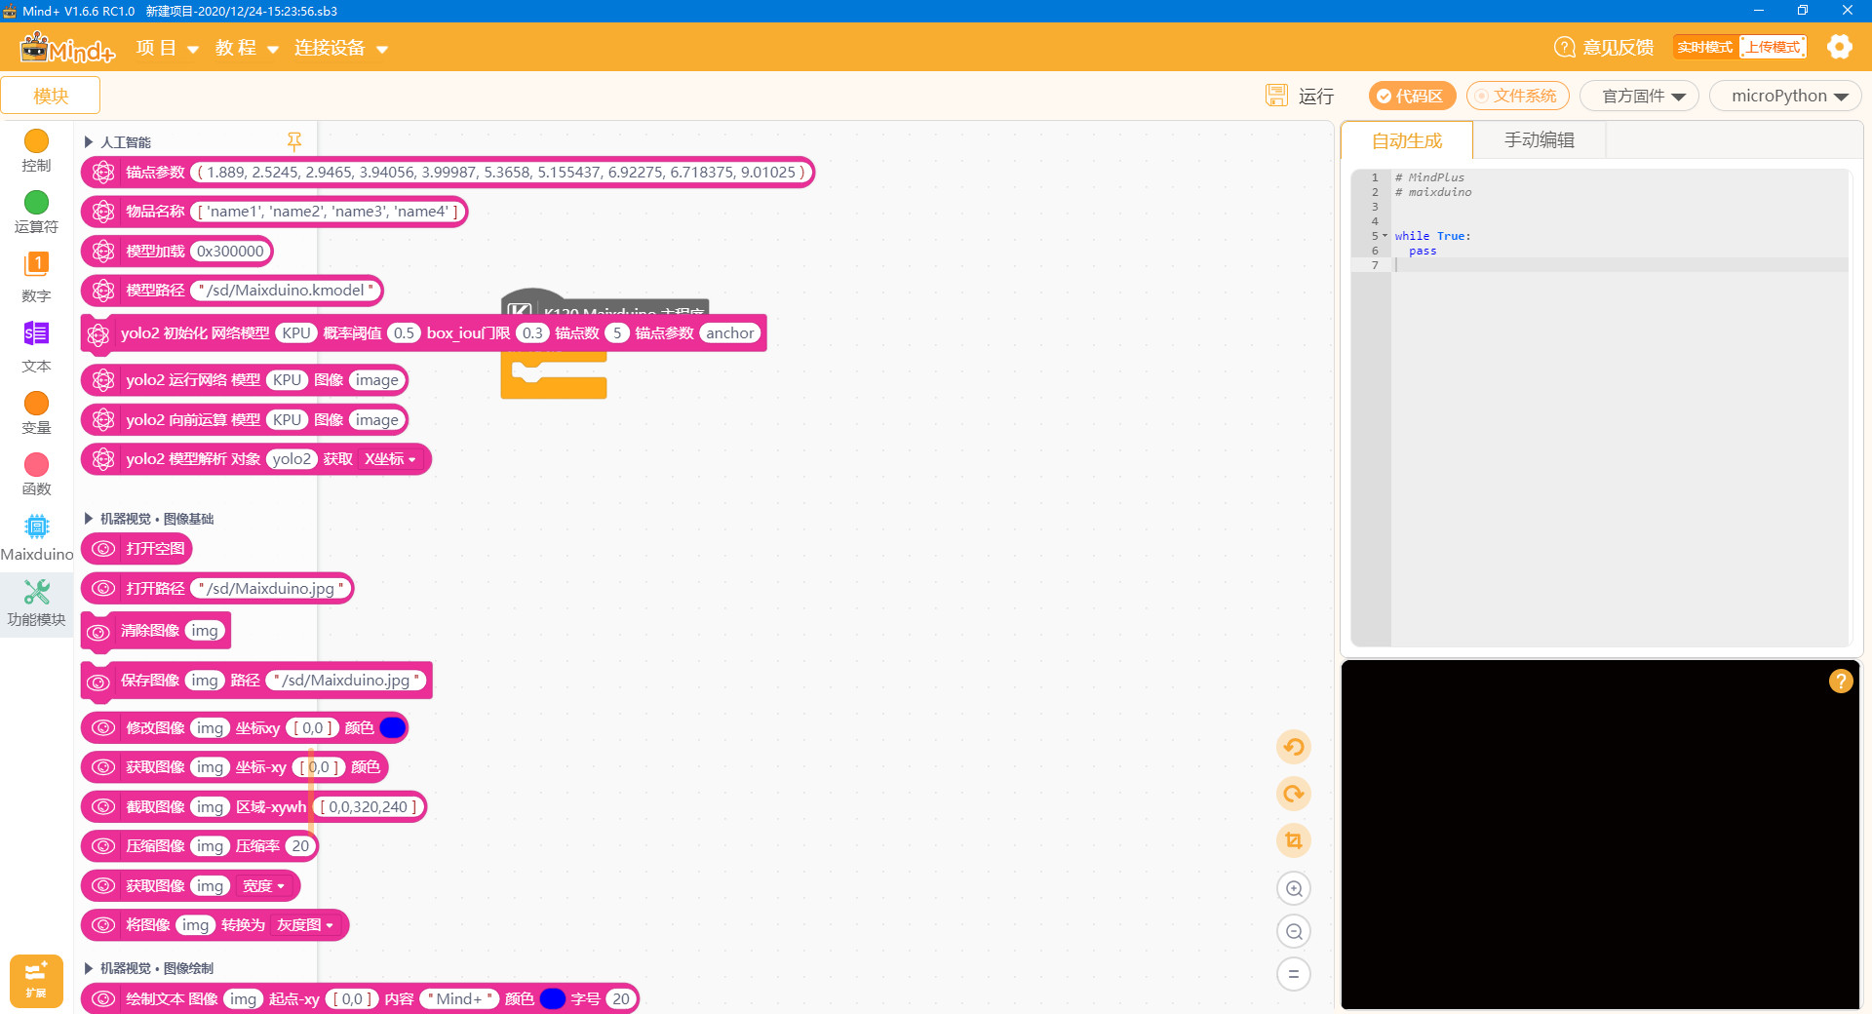Open 灰度图 dropdown in 将图像 block
The image size is (1872, 1014).
pos(305,925)
